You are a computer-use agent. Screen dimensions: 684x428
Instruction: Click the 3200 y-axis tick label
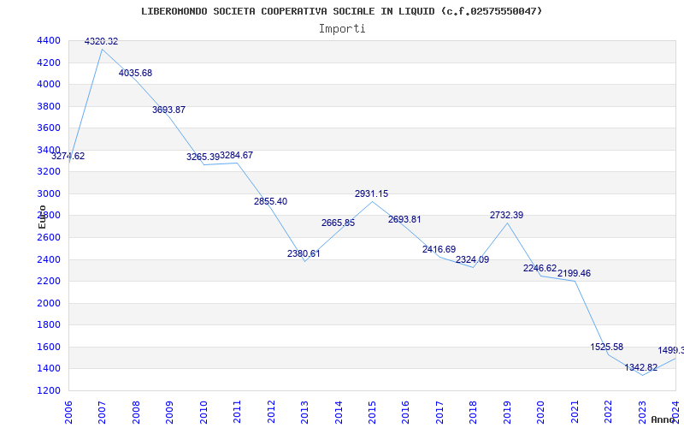click(x=49, y=172)
